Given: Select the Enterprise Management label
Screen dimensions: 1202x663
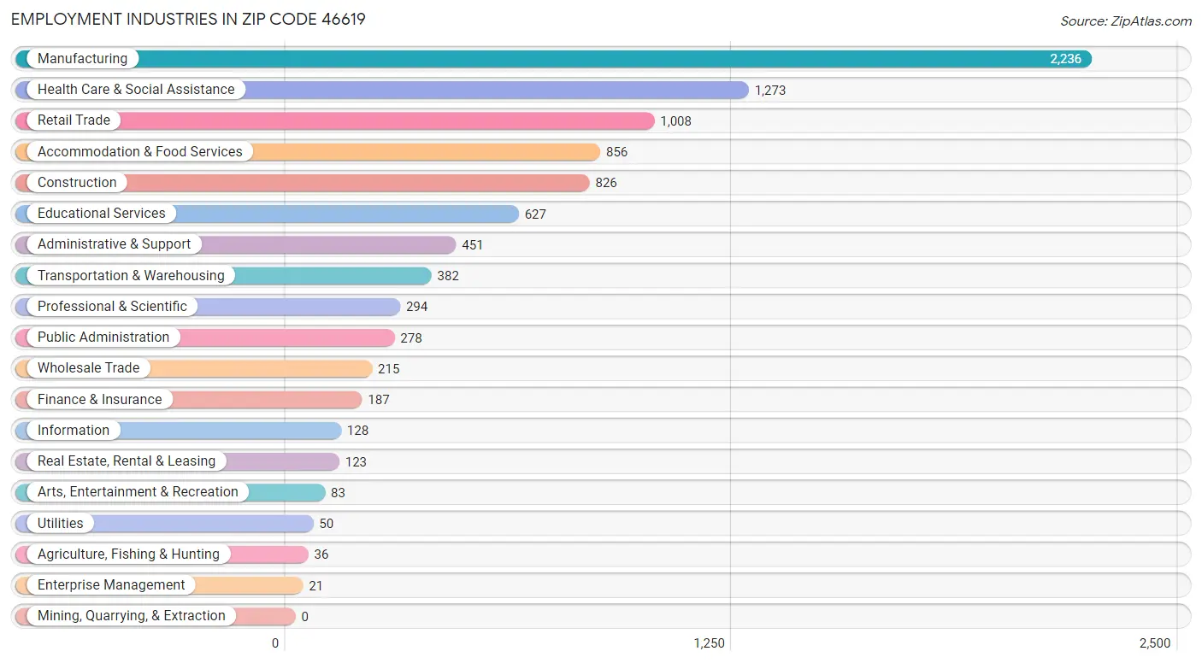Looking at the screenshot, I should (x=111, y=585).
